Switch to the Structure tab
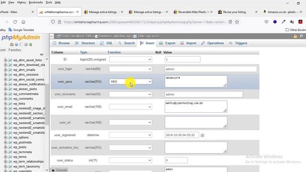This screenshot has width=306, height=172. tap(85, 43)
